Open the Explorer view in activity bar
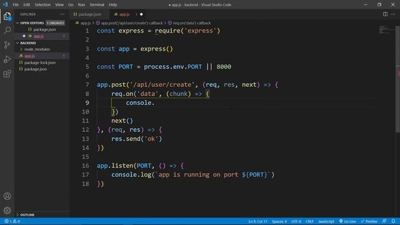400x225 pixels. pos(7,16)
